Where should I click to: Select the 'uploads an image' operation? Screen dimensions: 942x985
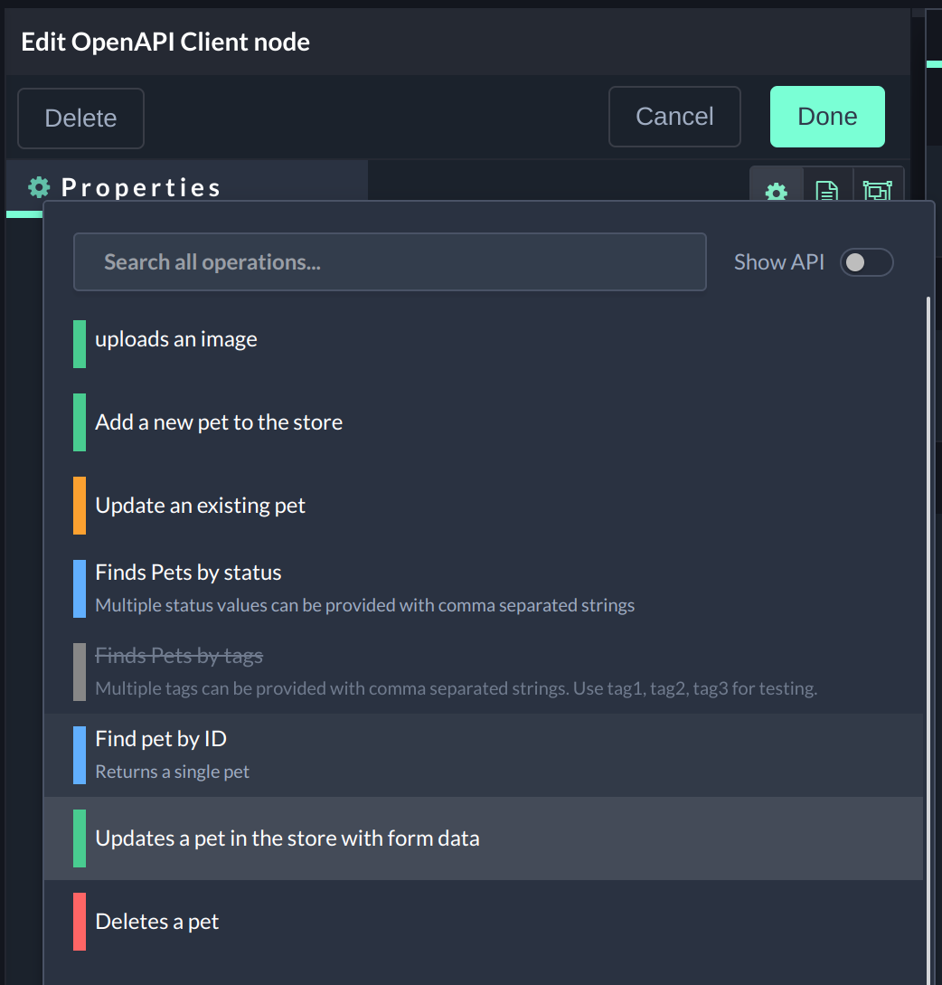[176, 339]
